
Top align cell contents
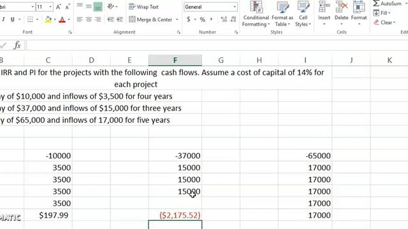80,6
